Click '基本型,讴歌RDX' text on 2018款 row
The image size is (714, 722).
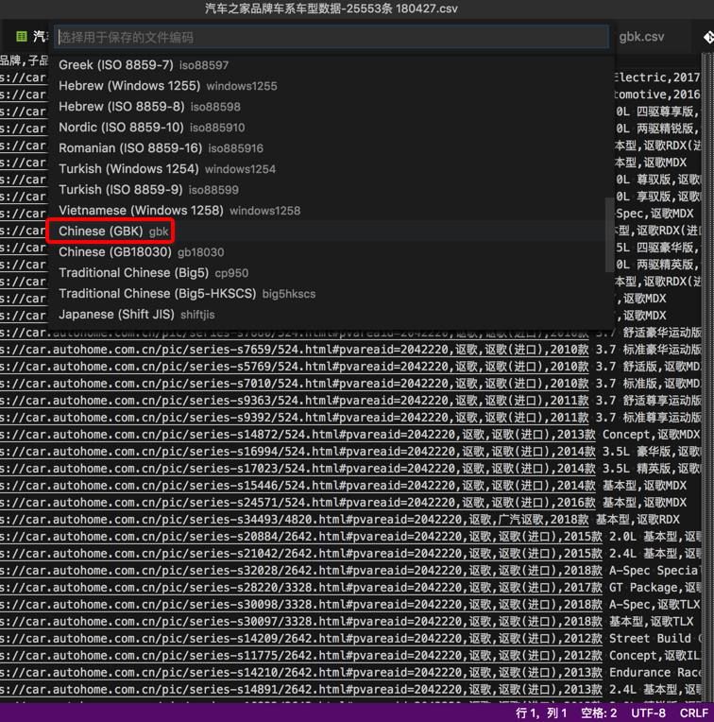637,520
